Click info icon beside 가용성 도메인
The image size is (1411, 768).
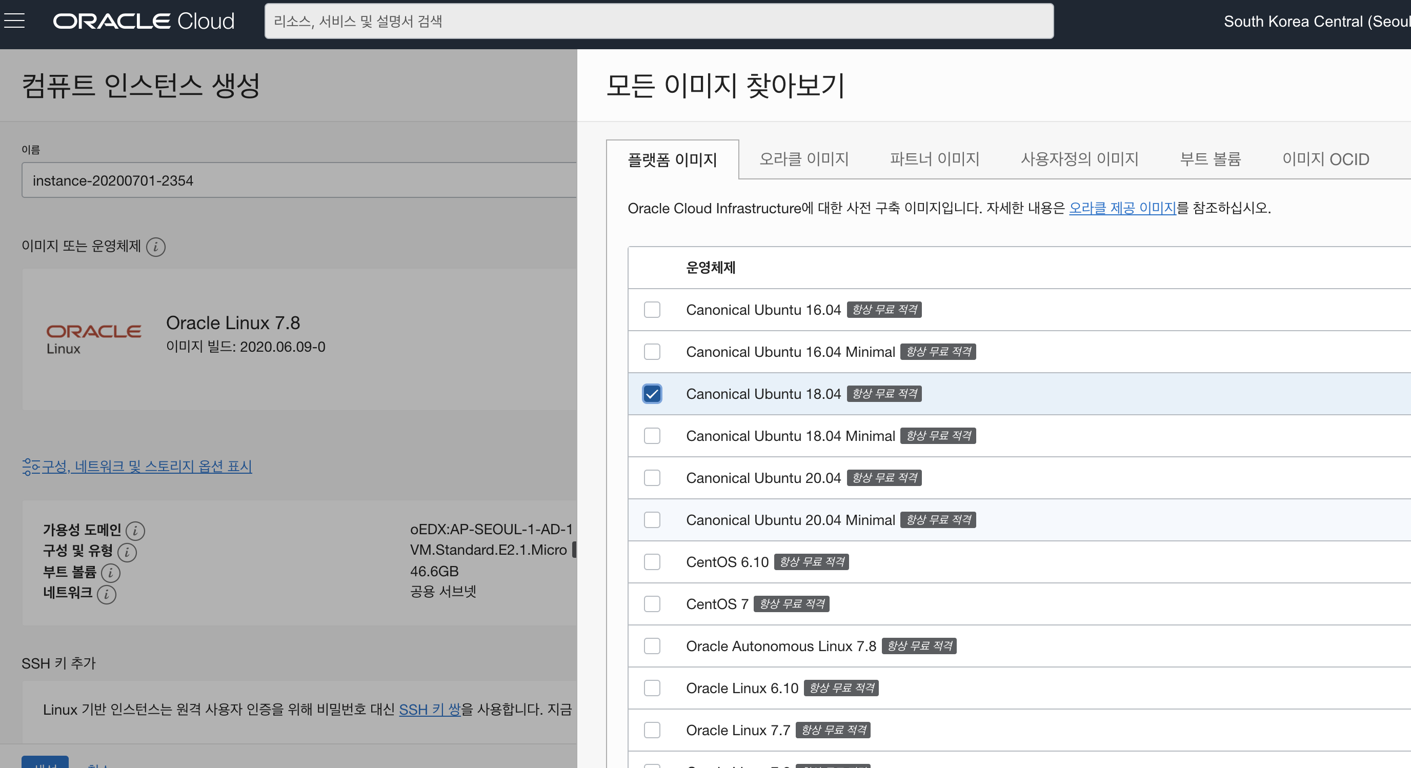[135, 530]
